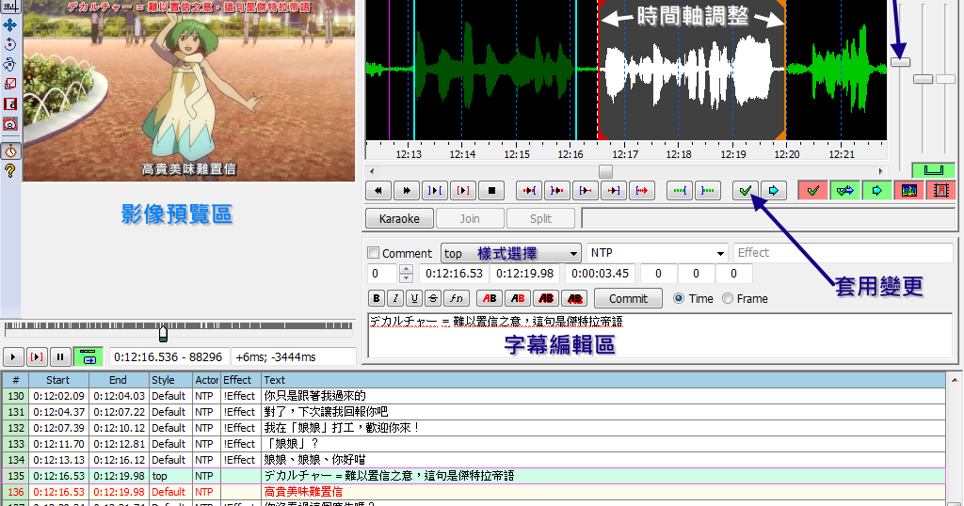This screenshot has height=506, width=964.
Task: Add lead in to selection
Action: click(x=680, y=190)
